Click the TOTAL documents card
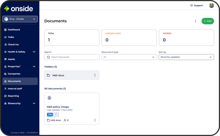Viewport: 220px width, 136px height. coord(72,38)
